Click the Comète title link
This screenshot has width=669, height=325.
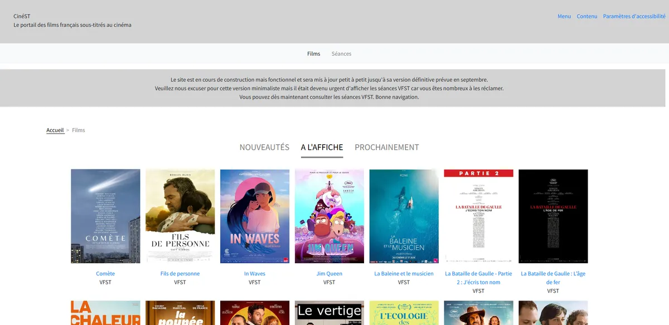pyautogui.click(x=105, y=274)
